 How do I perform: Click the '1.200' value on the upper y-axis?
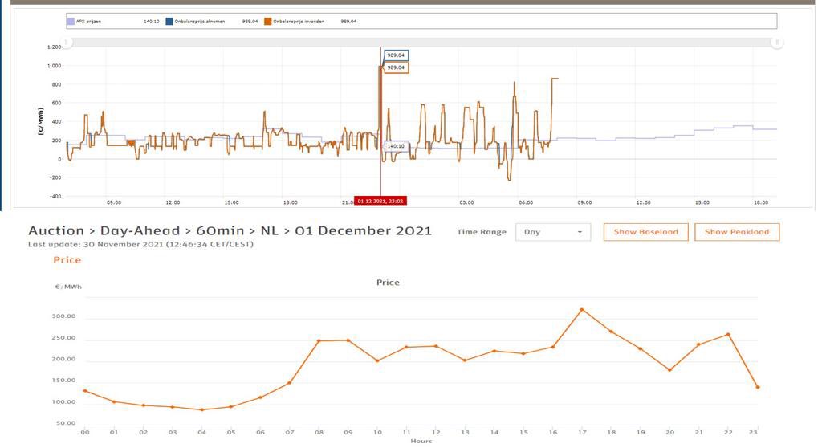(54, 47)
